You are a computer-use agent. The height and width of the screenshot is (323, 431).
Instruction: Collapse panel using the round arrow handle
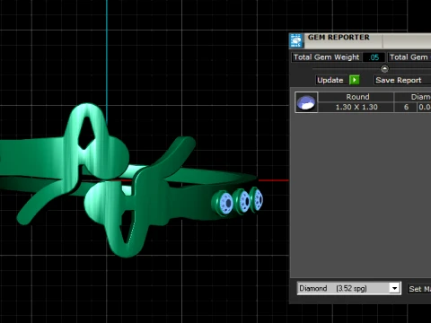pyautogui.click(x=384, y=69)
